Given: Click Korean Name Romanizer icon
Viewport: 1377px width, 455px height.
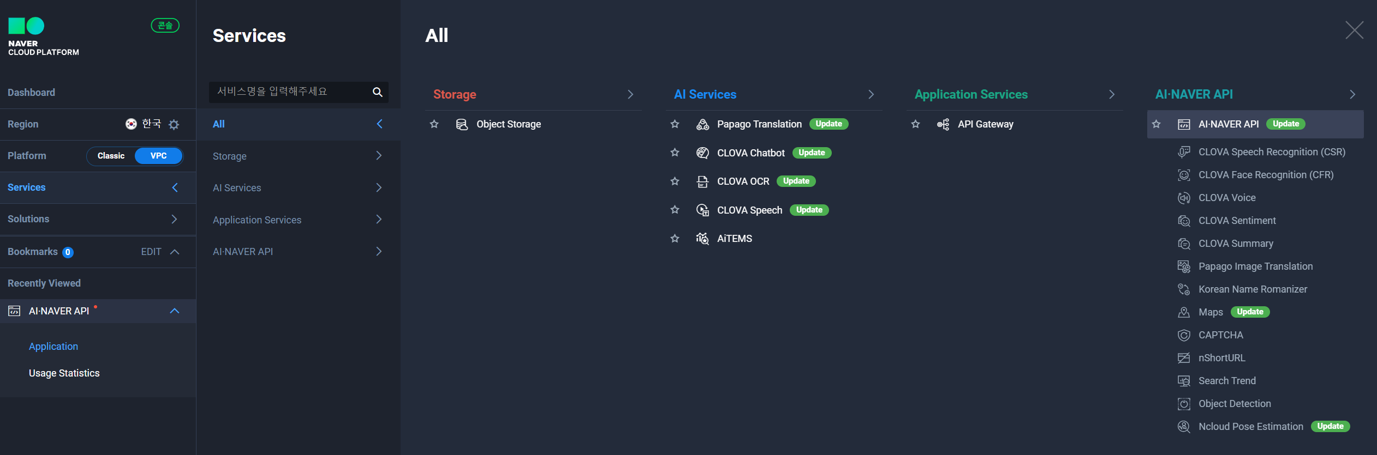Looking at the screenshot, I should point(1184,289).
